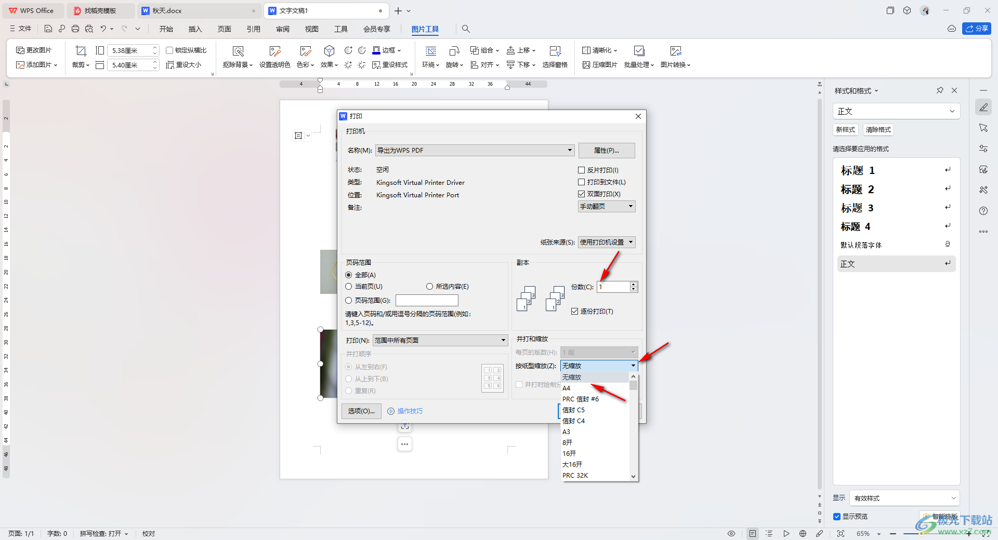
Task: Click the Change Picture (更改图片) icon
Action: pyautogui.click(x=34, y=50)
